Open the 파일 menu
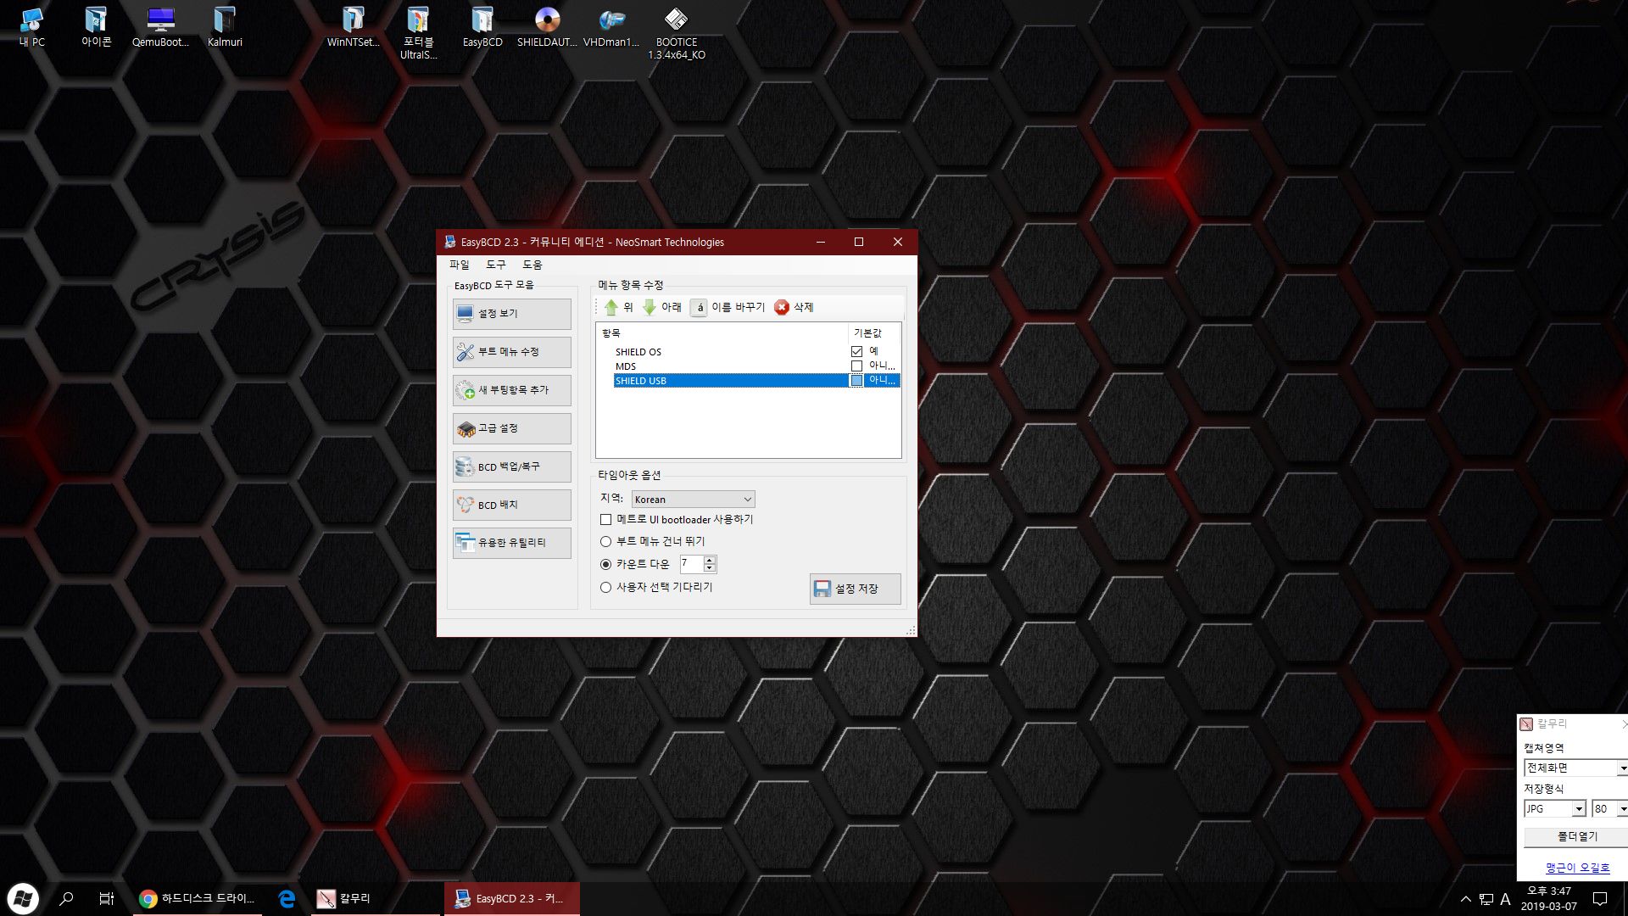 click(459, 265)
